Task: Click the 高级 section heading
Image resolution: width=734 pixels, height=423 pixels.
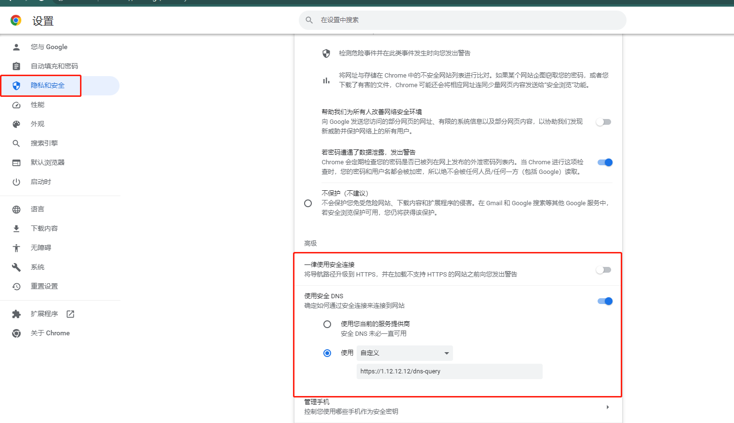Action: [x=310, y=243]
